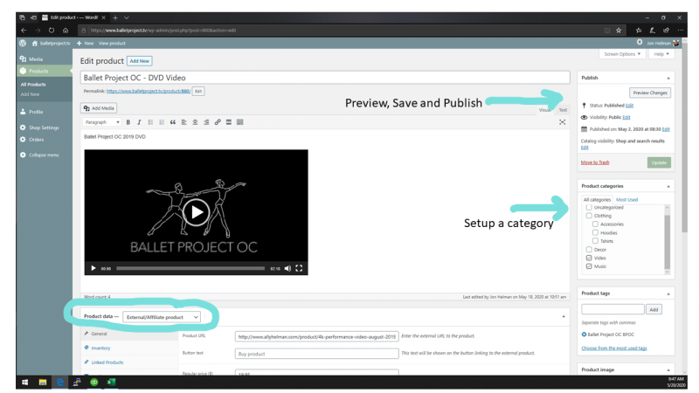Open the product type dropdown
Screen dimensions: 699x393
162,317
